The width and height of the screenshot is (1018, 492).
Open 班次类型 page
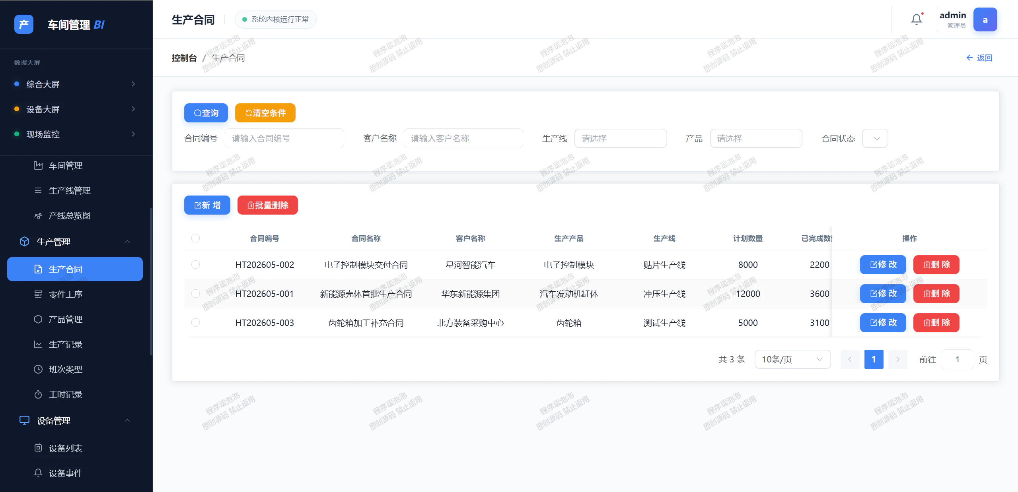75,369
